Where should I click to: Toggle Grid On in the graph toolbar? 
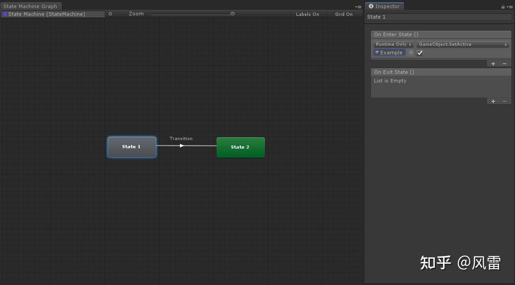coord(344,14)
